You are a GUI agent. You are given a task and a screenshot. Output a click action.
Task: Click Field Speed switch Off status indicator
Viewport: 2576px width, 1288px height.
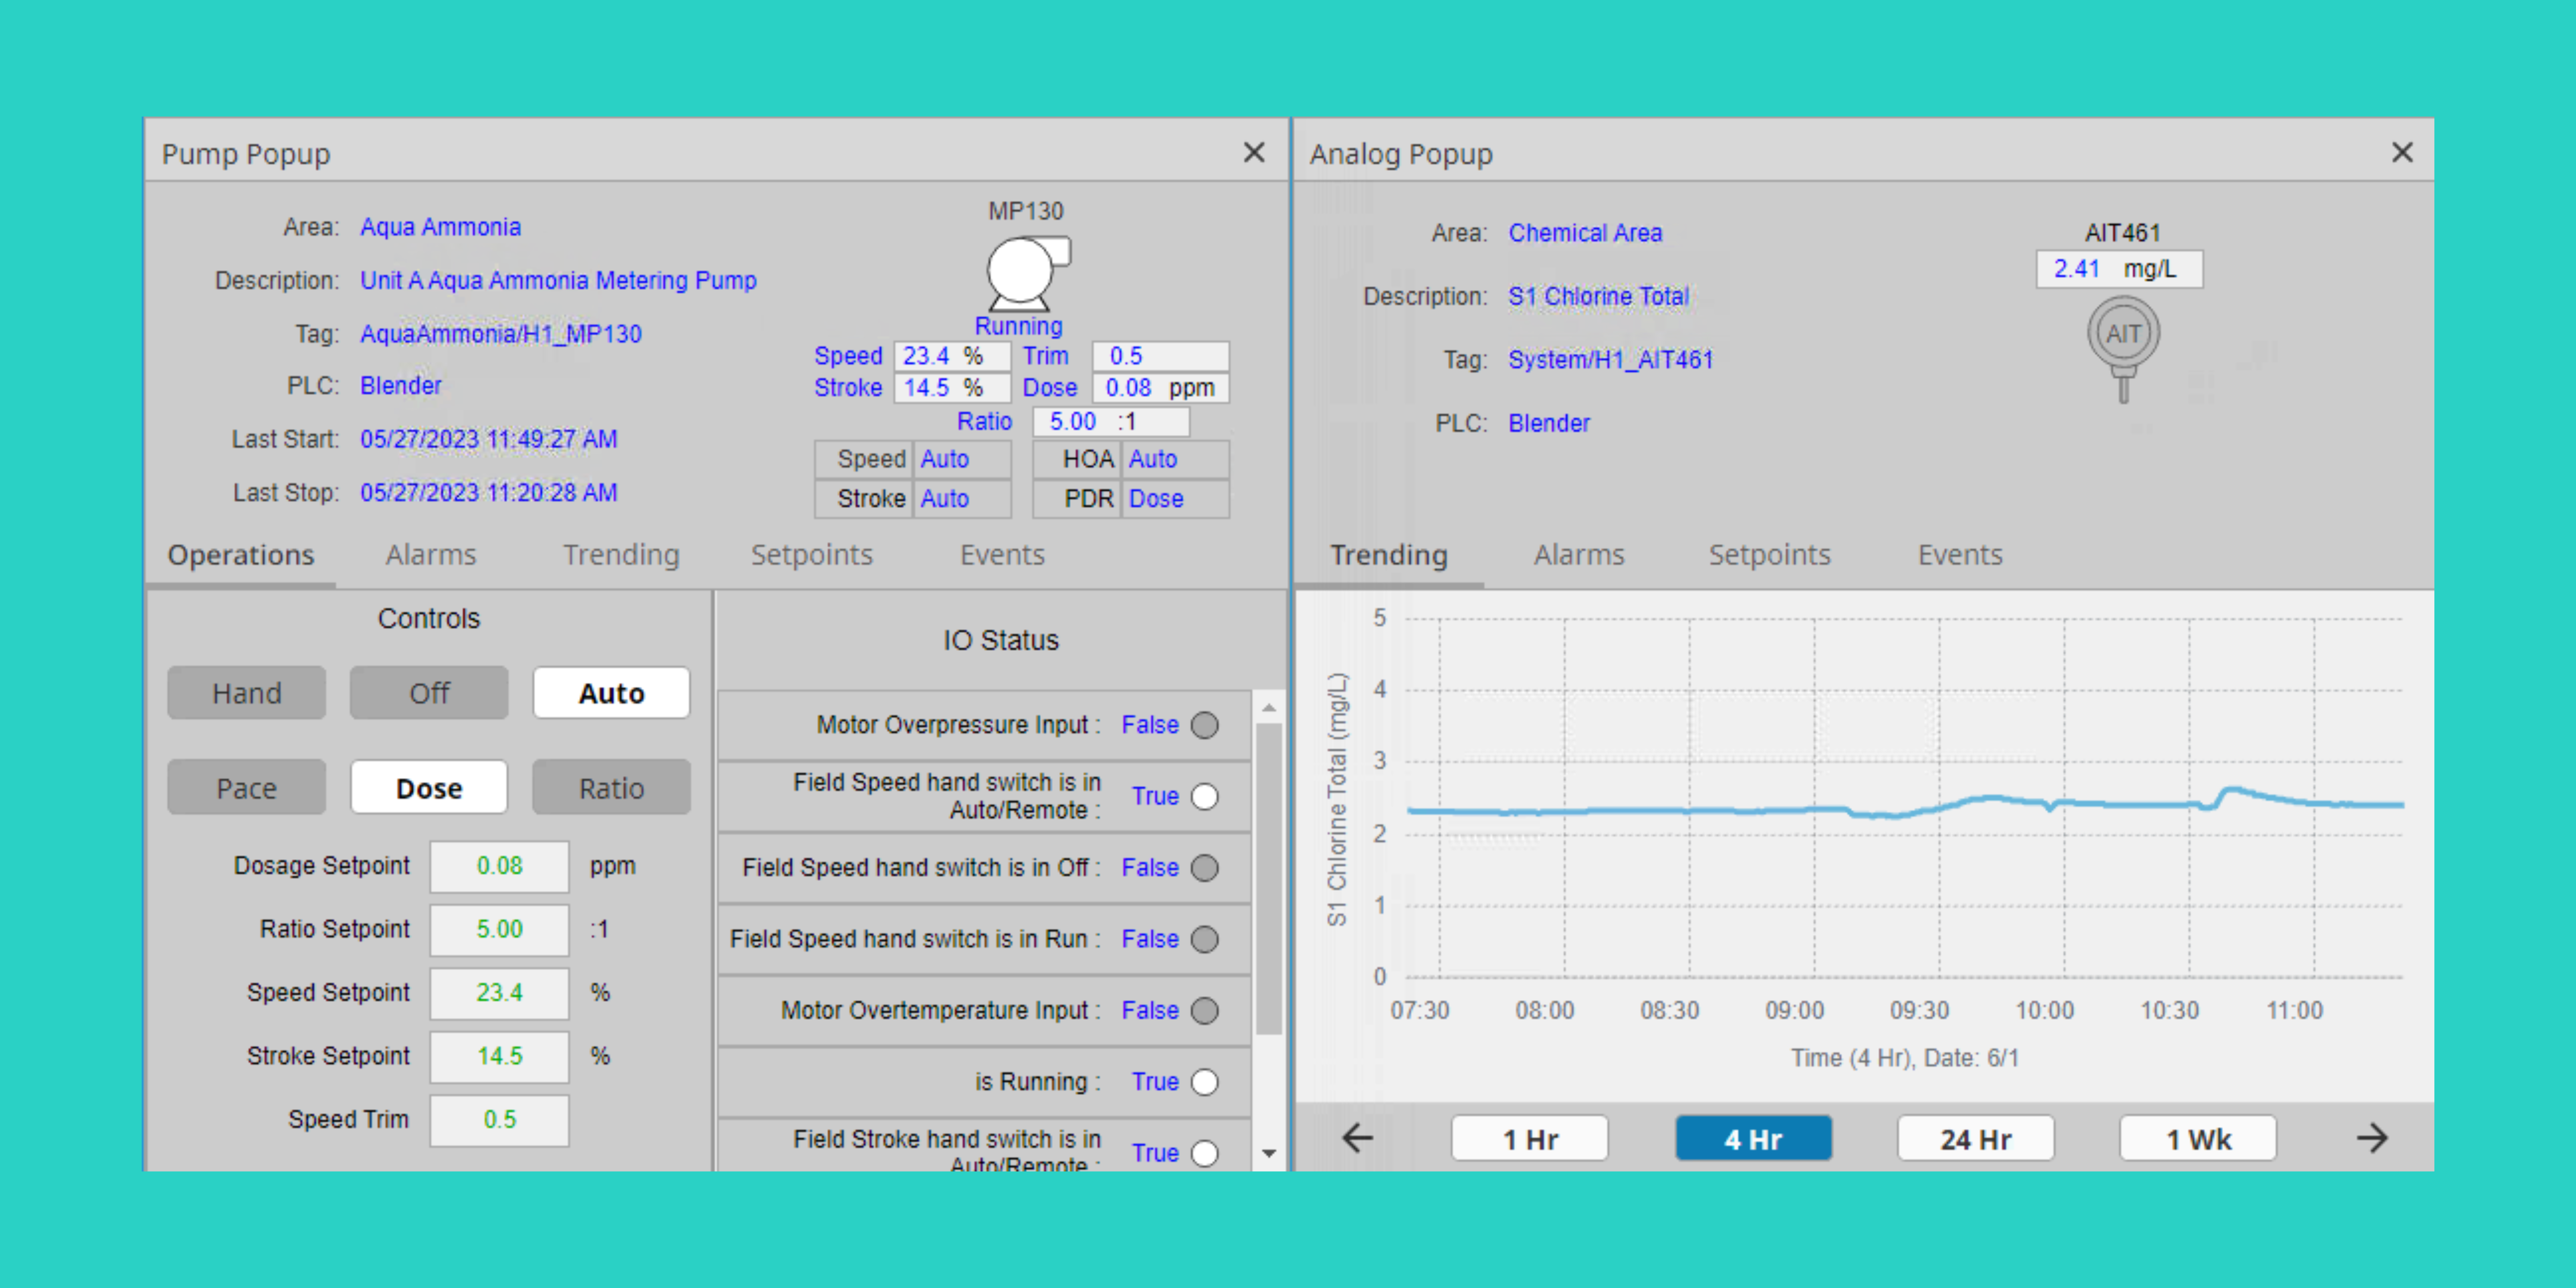click(x=1205, y=868)
